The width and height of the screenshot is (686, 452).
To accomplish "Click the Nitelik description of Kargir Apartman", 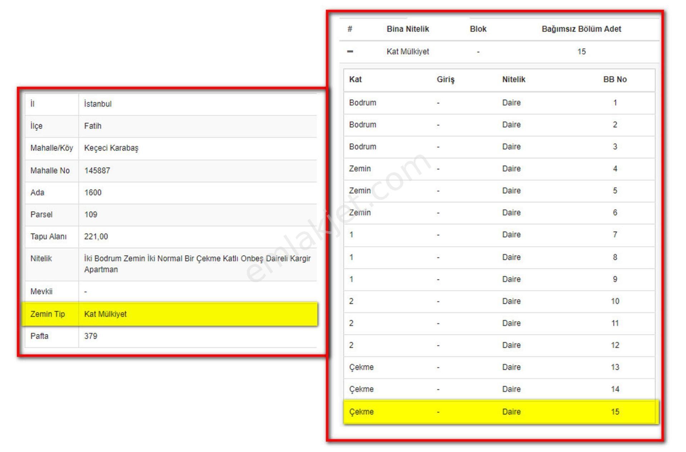I will point(197,264).
